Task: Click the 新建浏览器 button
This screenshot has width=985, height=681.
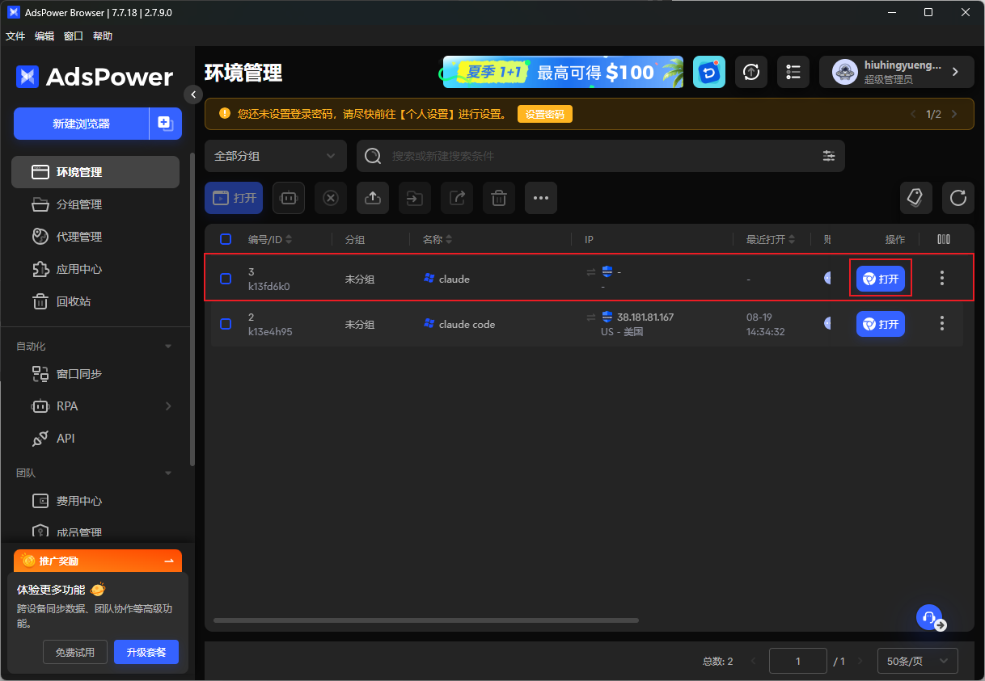Action: [x=81, y=124]
